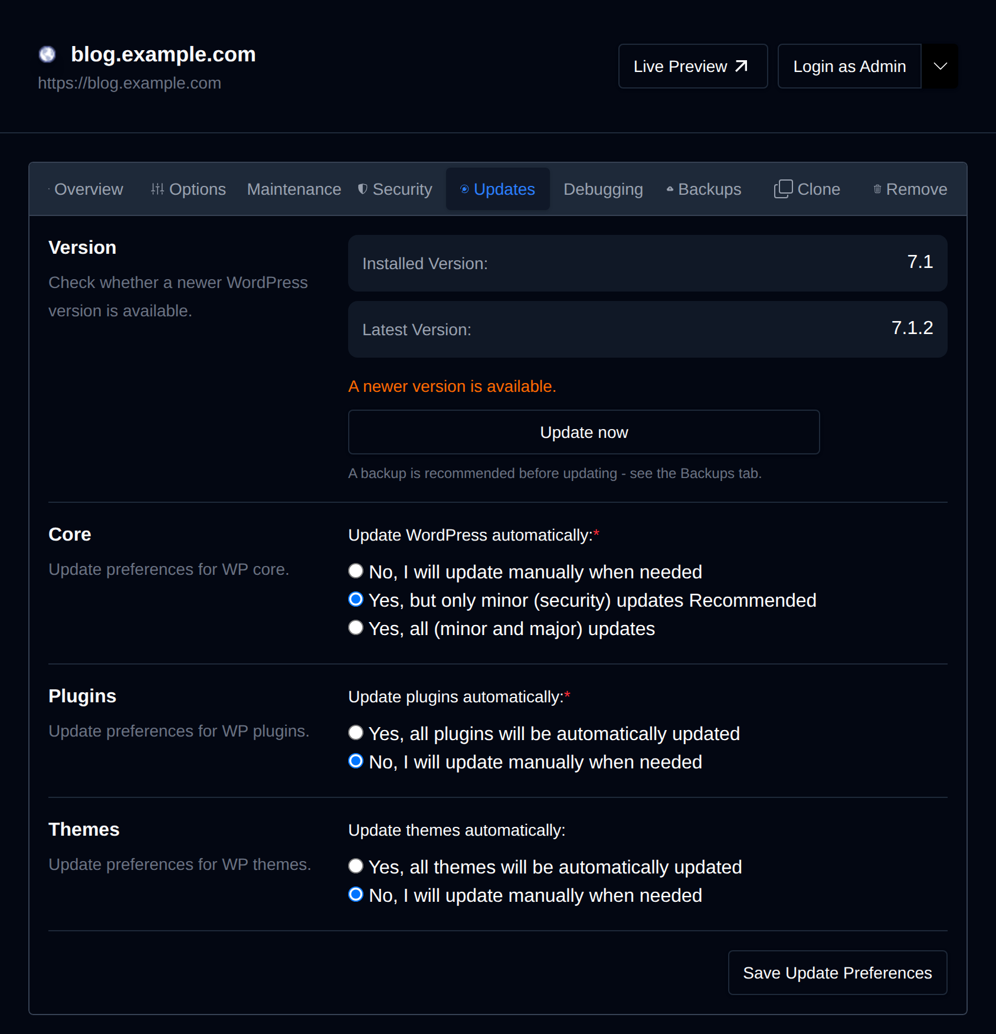Select 'Yes, all themes will be automatically updated'
This screenshot has width=996, height=1034.
pos(355,866)
